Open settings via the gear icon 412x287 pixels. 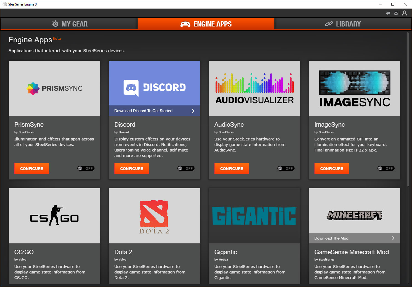pyautogui.click(x=396, y=13)
